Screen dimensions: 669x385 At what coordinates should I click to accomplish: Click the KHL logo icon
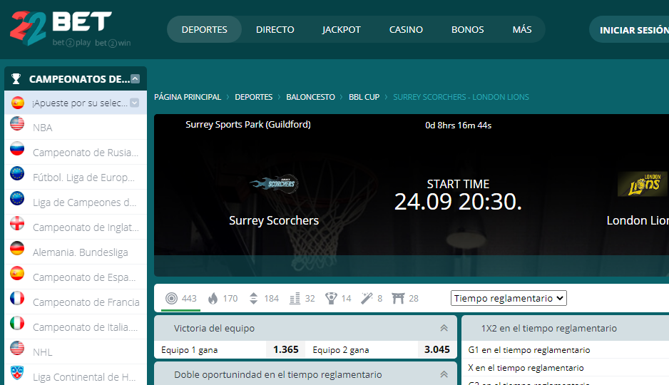pyautogui.click(x=17, y=373)
